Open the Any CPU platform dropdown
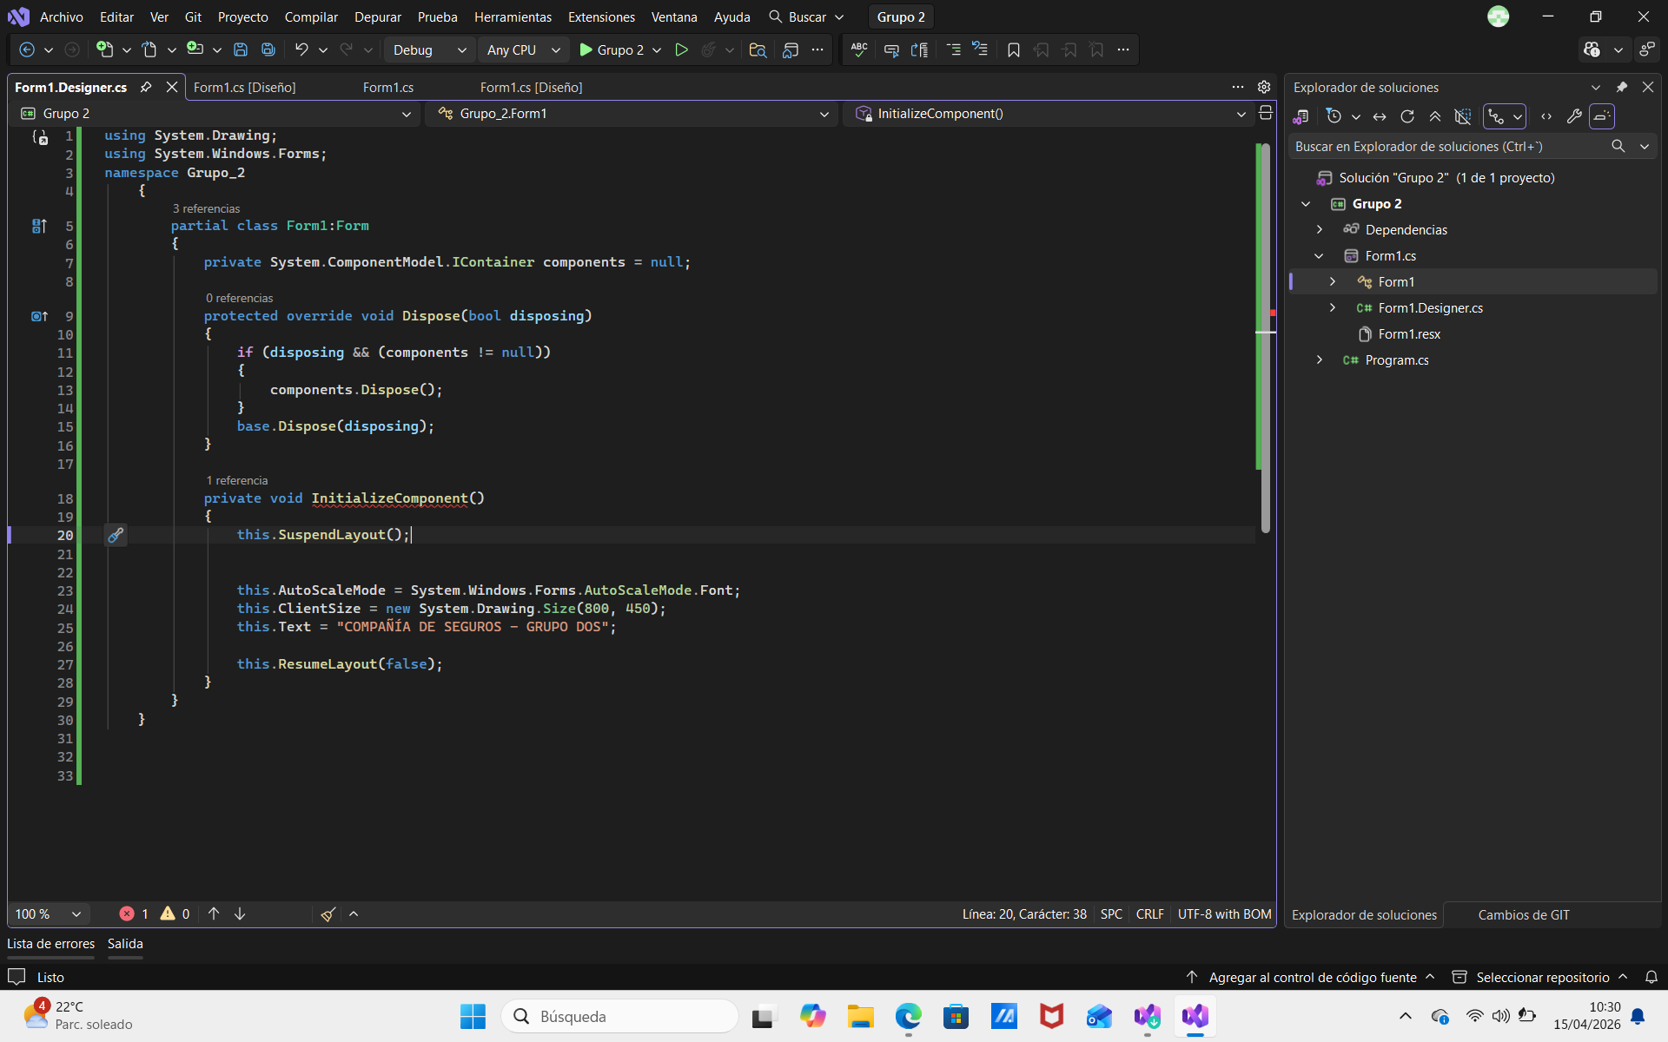 coord(523,50)
